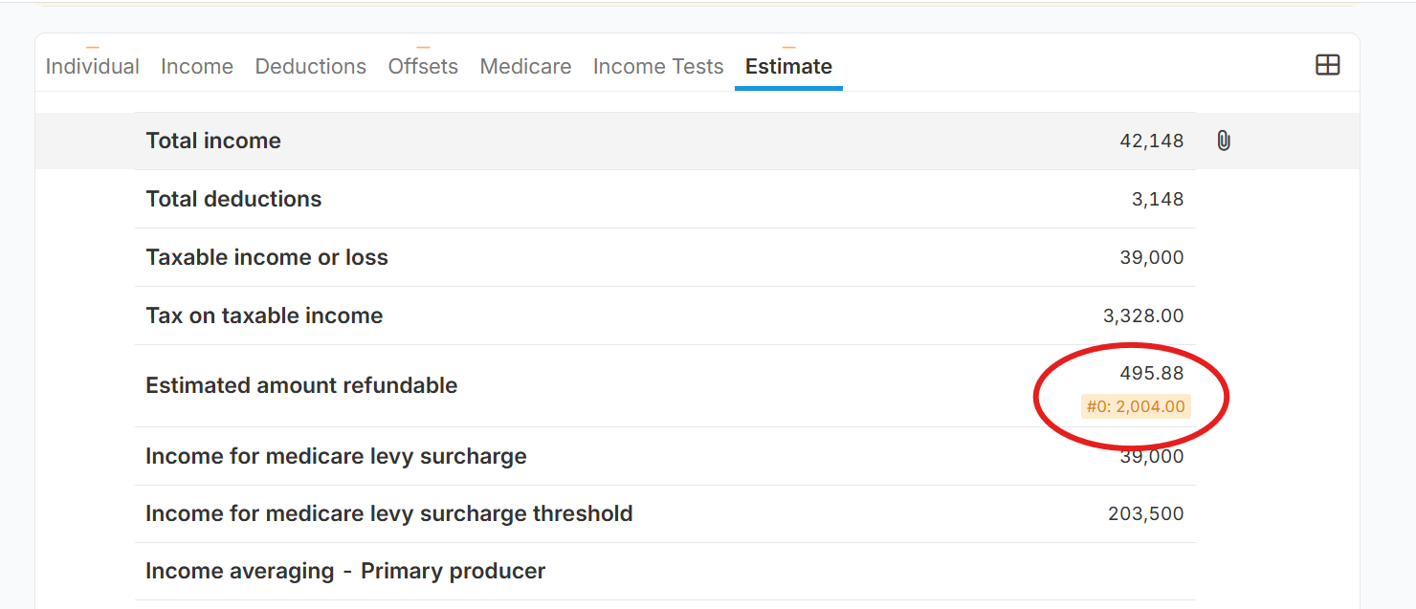Screen dimensions: 1416x609
Task: Click the Total deductions value 3,148
Action: 1158,199
